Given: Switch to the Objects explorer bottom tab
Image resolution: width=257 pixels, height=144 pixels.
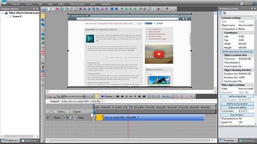Looking at the screenshot, I should (30, 140).
